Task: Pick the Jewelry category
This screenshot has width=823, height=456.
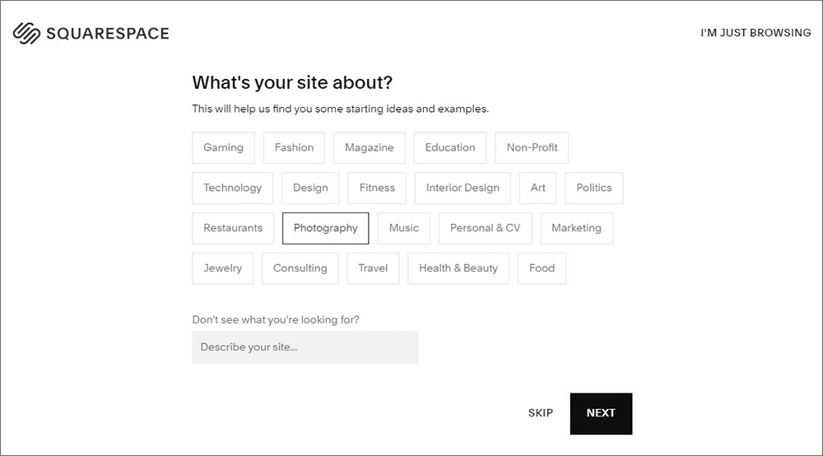Action: [x=222, y=268]
